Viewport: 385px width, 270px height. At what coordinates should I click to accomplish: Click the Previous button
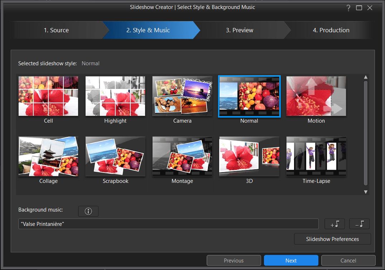pyautogui.click(x=234, y=260)
